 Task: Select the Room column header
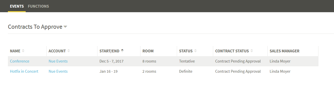(148, 51)
